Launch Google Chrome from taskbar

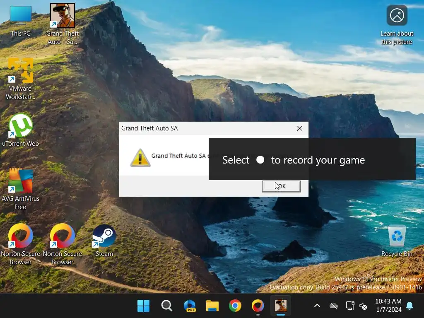click(235, 306)
